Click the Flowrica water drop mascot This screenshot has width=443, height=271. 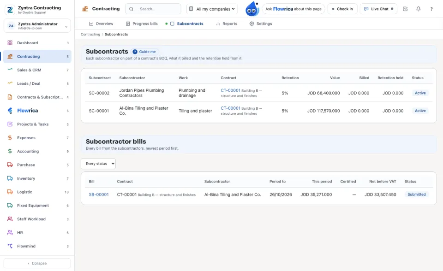point(252,9)
